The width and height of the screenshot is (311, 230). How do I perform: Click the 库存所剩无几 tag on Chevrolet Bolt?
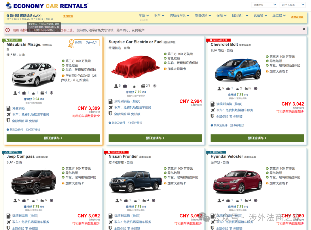[218, 40]
